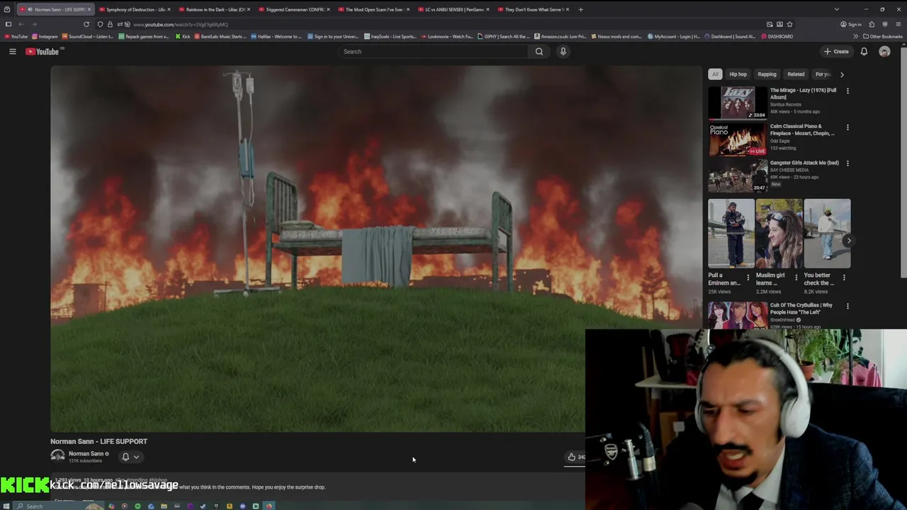
Task: Open The Mirage - Lazy album thumbnail
Action: (x=738, y=103)
